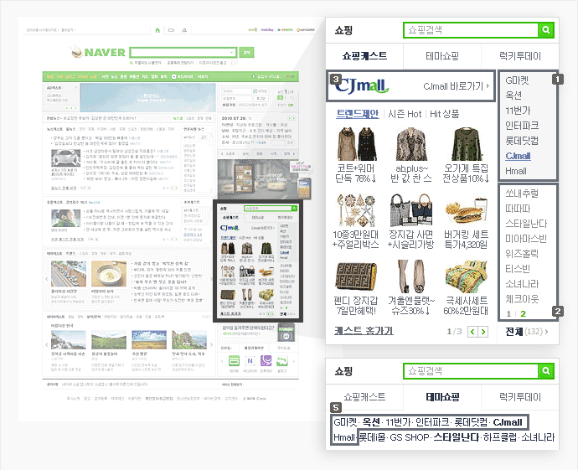Screen dimensions: 578x470
Task: Click the next page arrow beside 1/3
Action: click(x=483, y=333)
